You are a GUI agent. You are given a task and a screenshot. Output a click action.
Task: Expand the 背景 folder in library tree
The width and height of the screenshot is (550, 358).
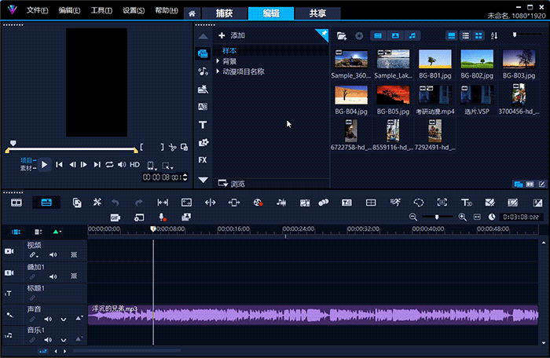pos(219,61)
